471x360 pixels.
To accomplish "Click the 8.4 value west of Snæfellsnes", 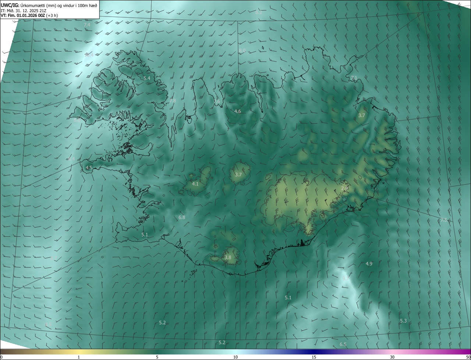I will (x=71, y=159).
